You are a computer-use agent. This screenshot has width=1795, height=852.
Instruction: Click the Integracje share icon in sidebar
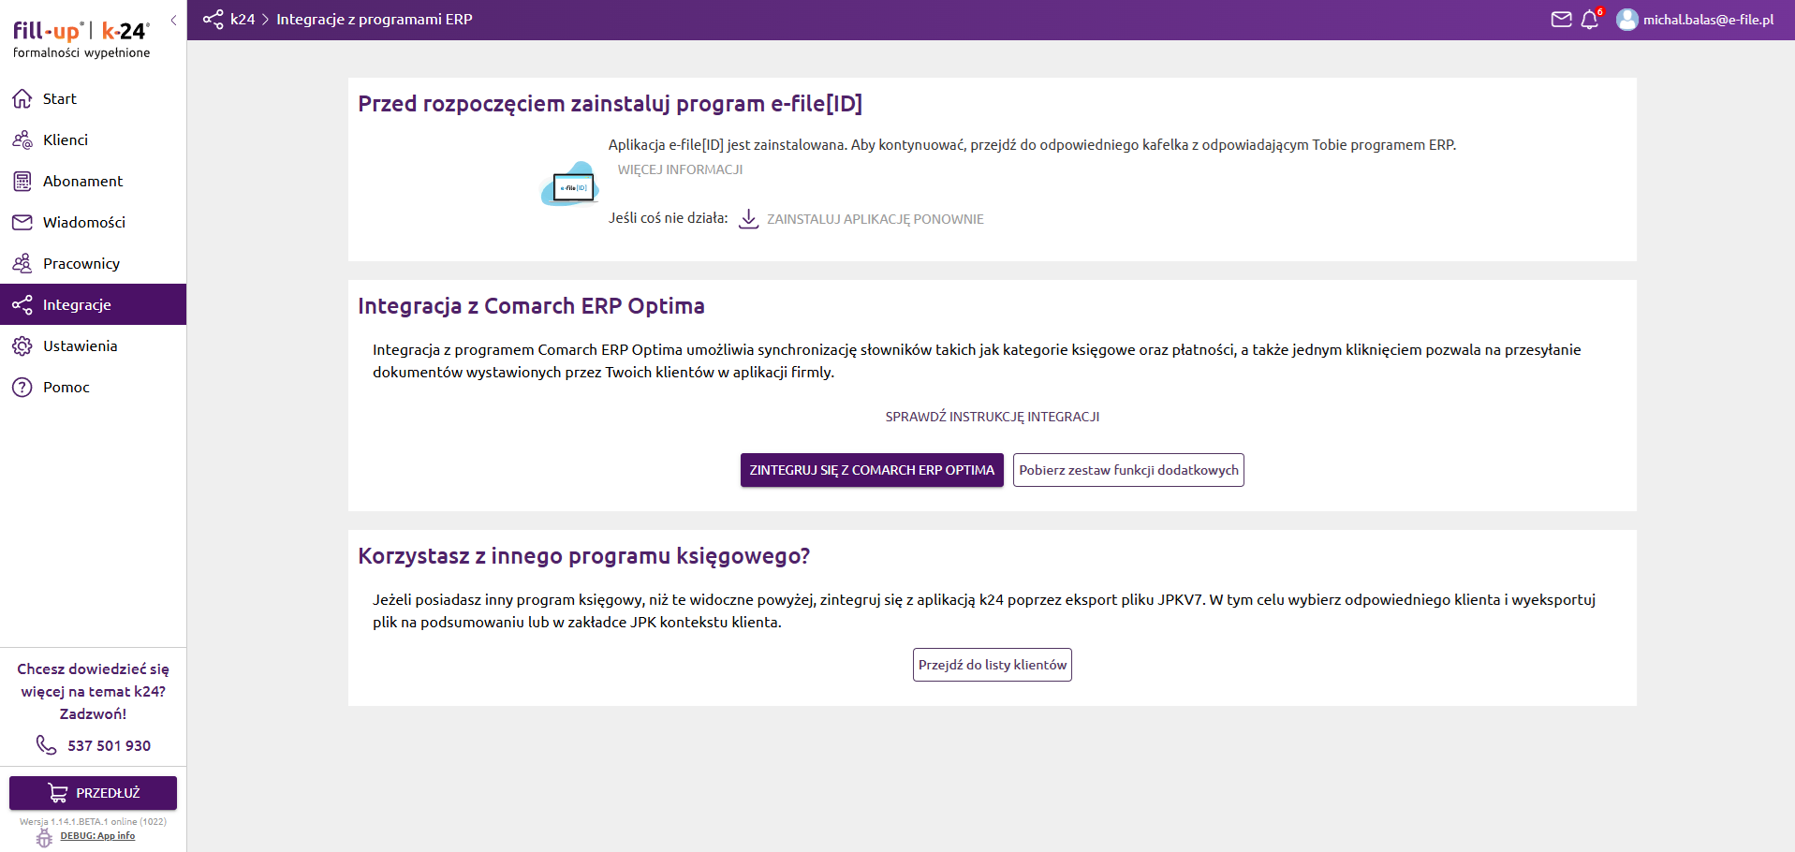[22, 304]
